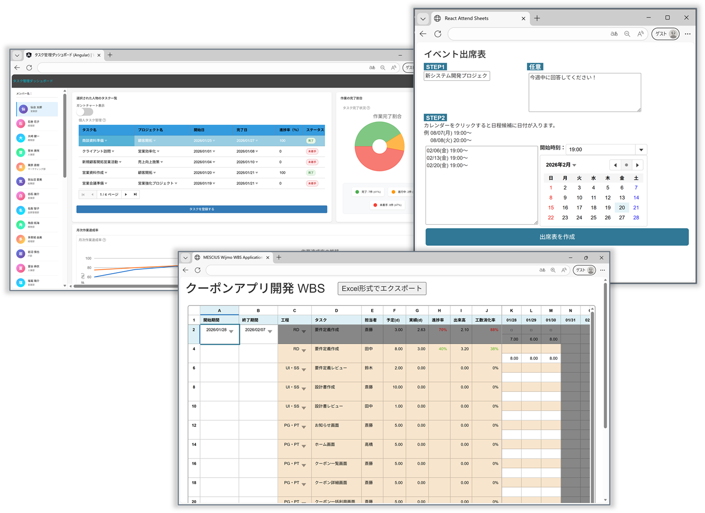The height and width of the screenshot is (513, 705).
Task: Click help icon beside 個人タスク管理 label
Action: (104, 120)
